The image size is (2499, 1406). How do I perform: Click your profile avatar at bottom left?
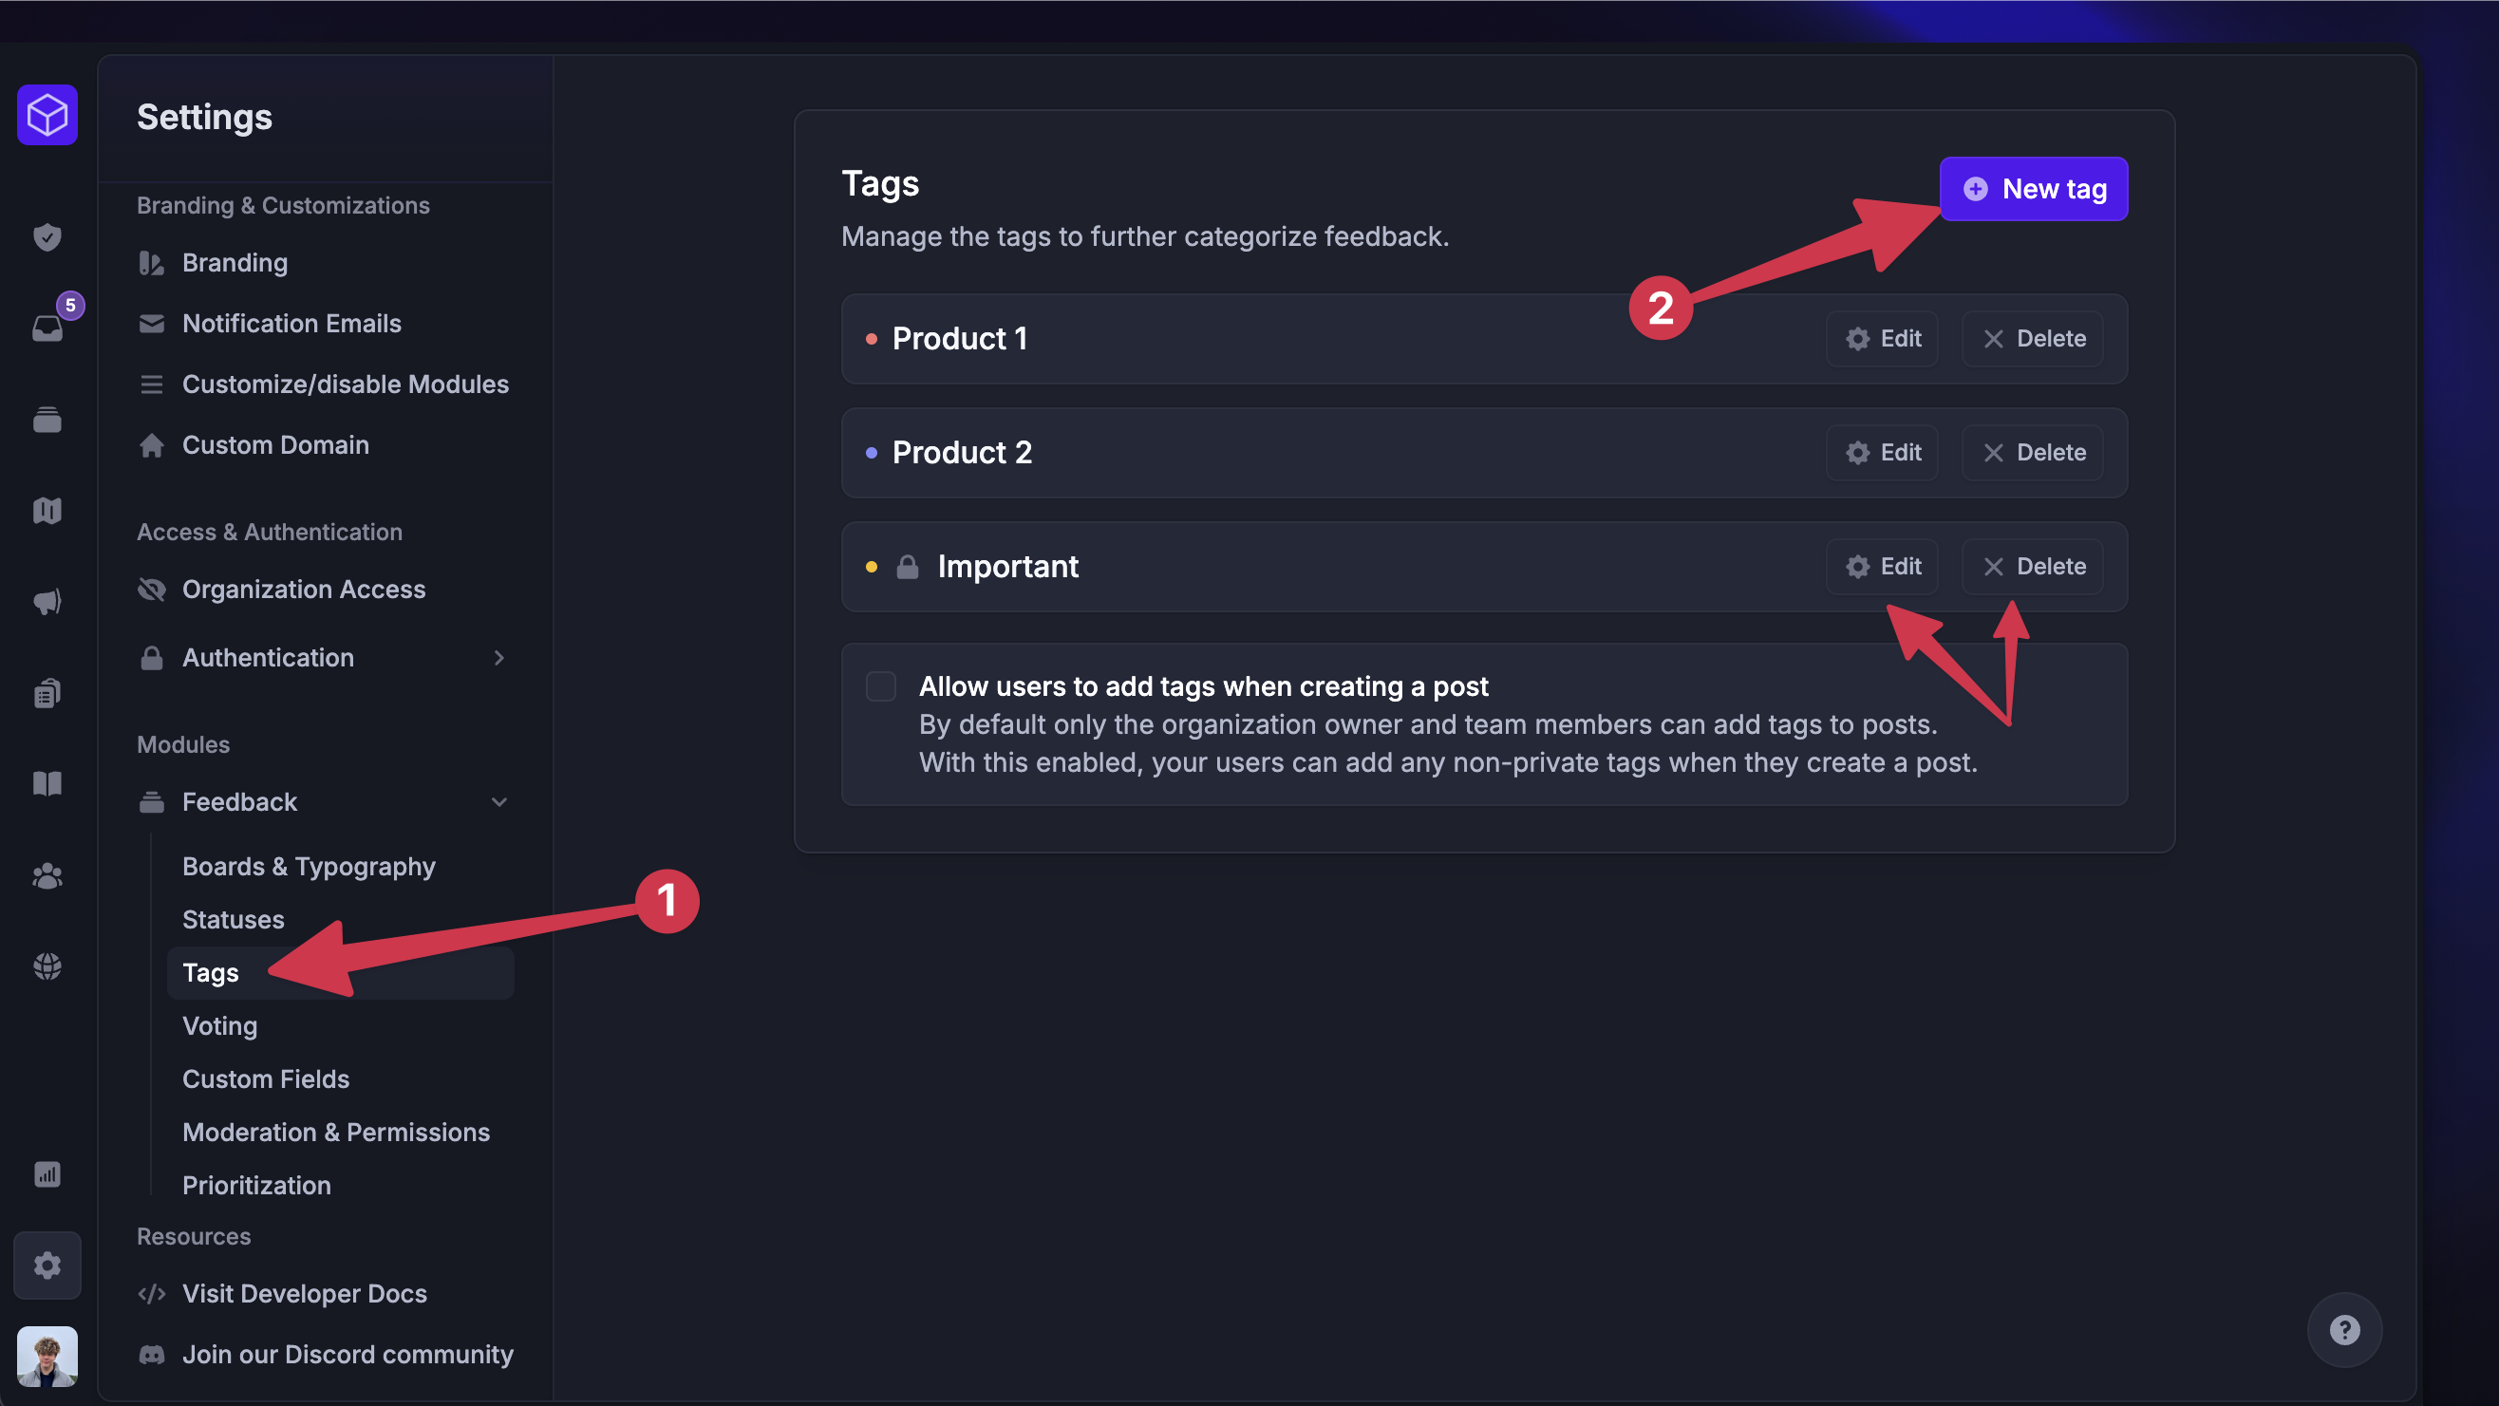pos(47,1357)
